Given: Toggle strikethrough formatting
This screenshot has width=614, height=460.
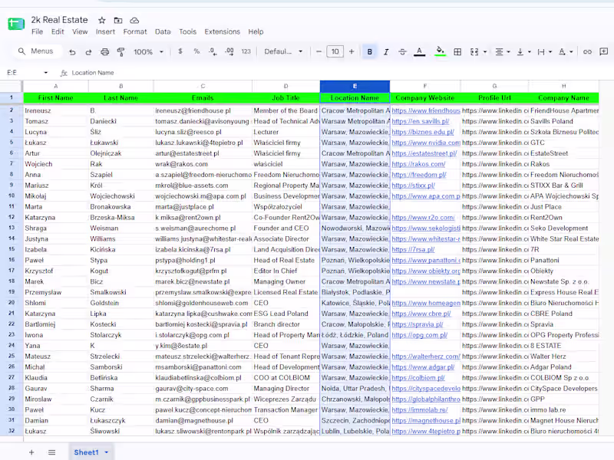Looking at the screenshot, I should click(402, 51).
